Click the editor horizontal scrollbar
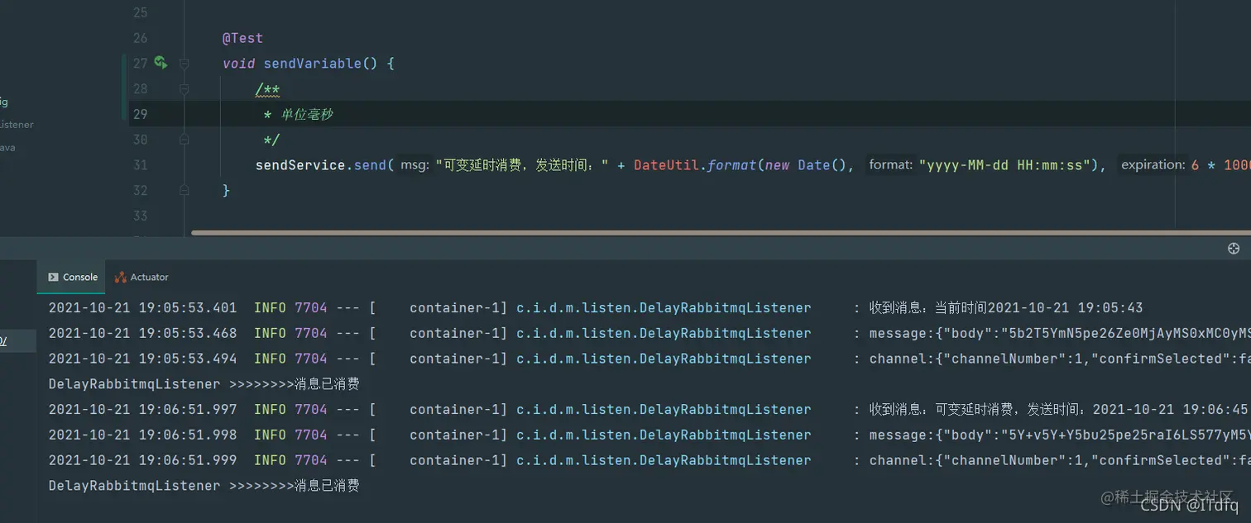This screenshot has width=1251, height=523. (720, 233)
